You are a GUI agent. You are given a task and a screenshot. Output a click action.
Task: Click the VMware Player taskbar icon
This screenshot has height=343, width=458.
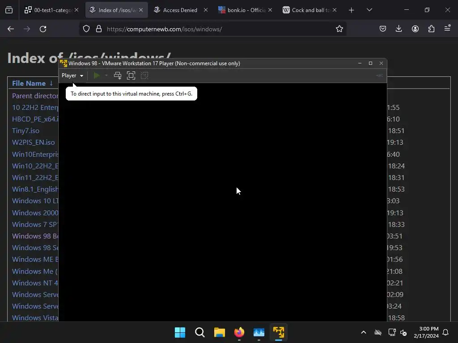(x=279, y=332)
